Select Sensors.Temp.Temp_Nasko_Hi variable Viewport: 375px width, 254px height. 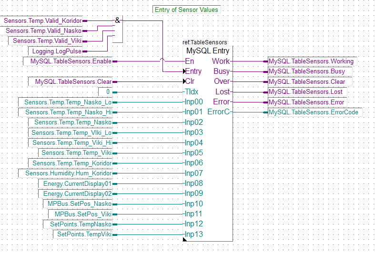(66, 112)
